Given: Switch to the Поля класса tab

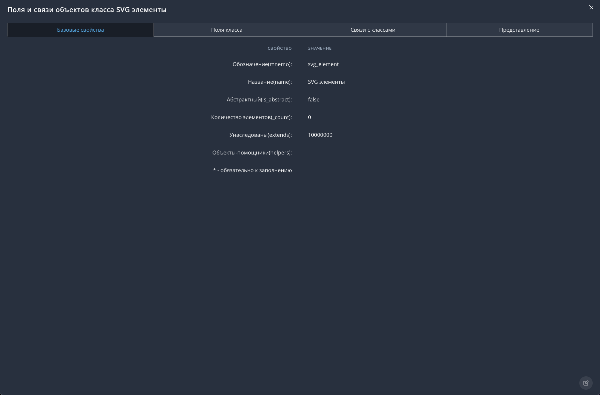Looking at the screenshot, I should coord(227,30).
